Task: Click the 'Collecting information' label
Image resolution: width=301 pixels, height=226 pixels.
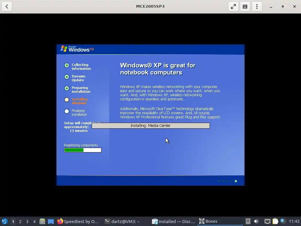Action: 81,67
